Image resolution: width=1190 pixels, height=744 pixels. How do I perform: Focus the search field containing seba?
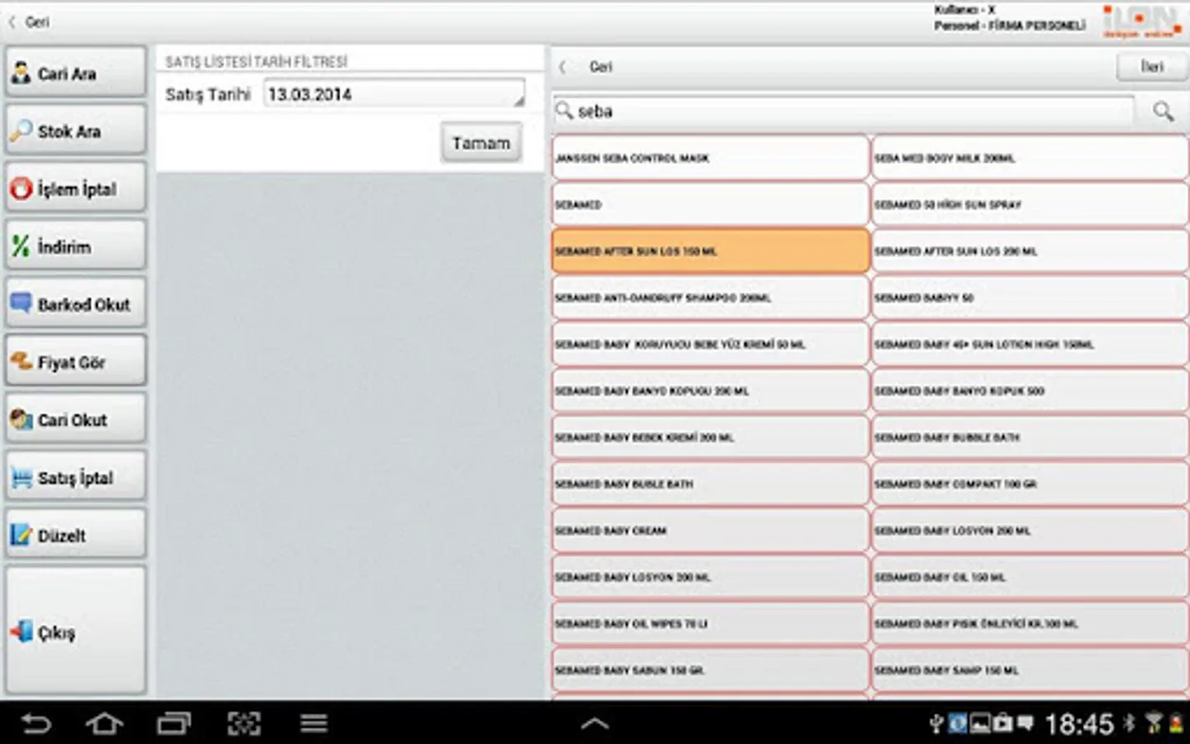[845, 111]
